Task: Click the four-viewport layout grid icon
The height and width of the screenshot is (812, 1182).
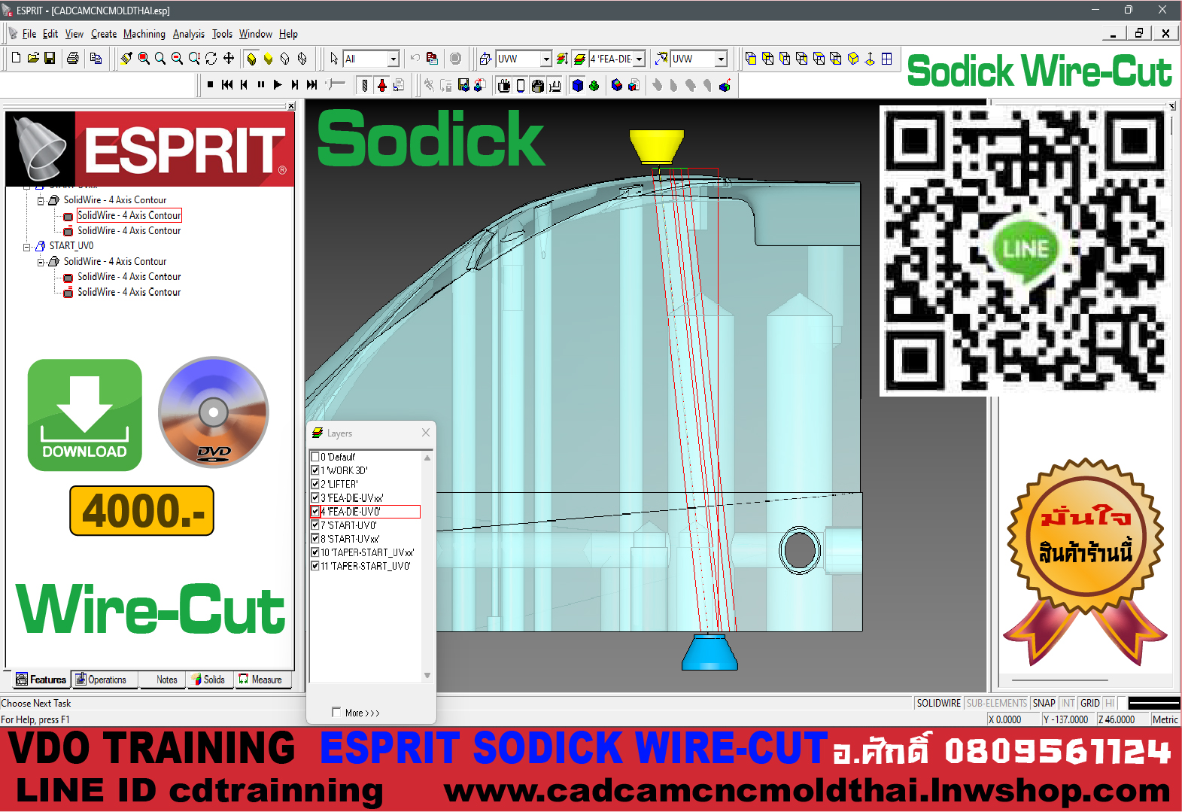Action: coord(887,58)
